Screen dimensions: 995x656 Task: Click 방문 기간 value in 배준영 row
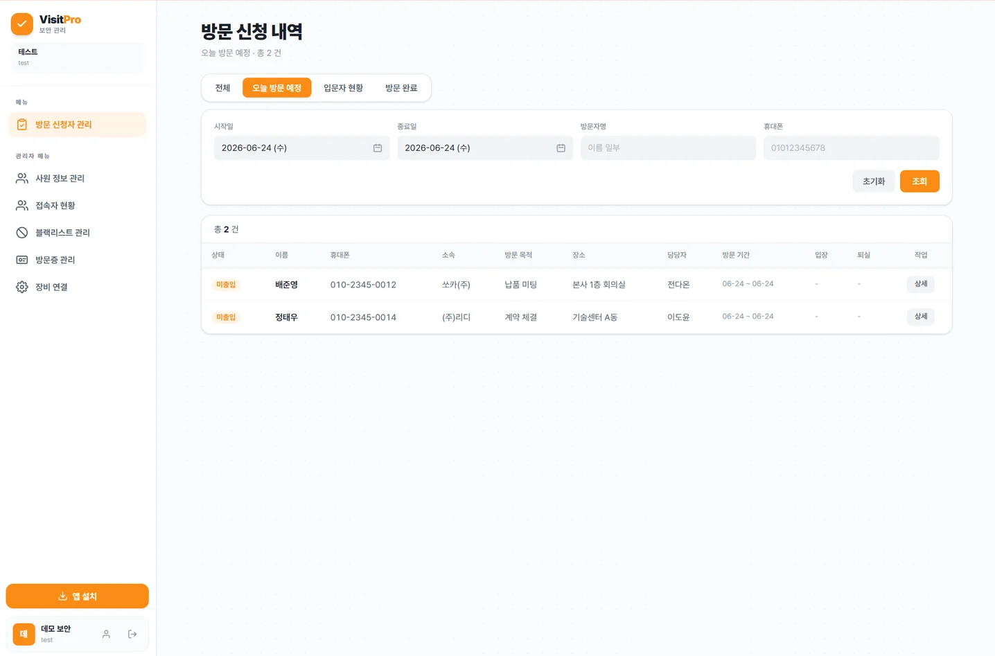748,284
